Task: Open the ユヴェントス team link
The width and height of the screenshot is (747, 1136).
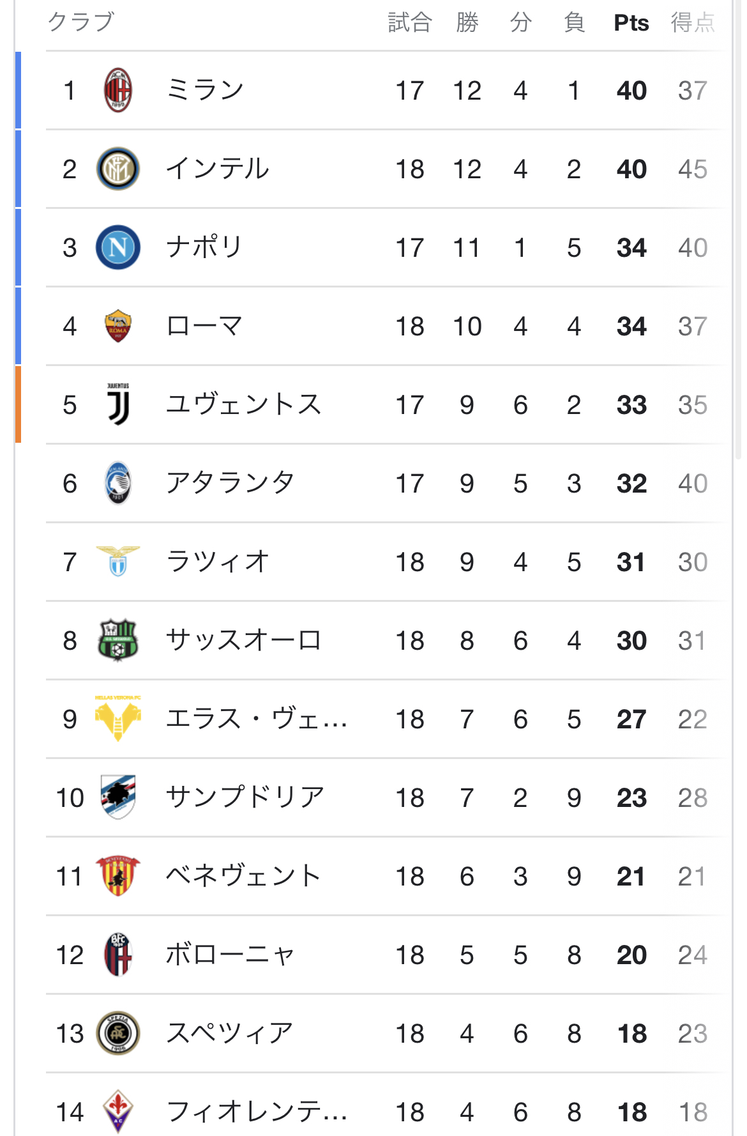Action: (243, 404)
